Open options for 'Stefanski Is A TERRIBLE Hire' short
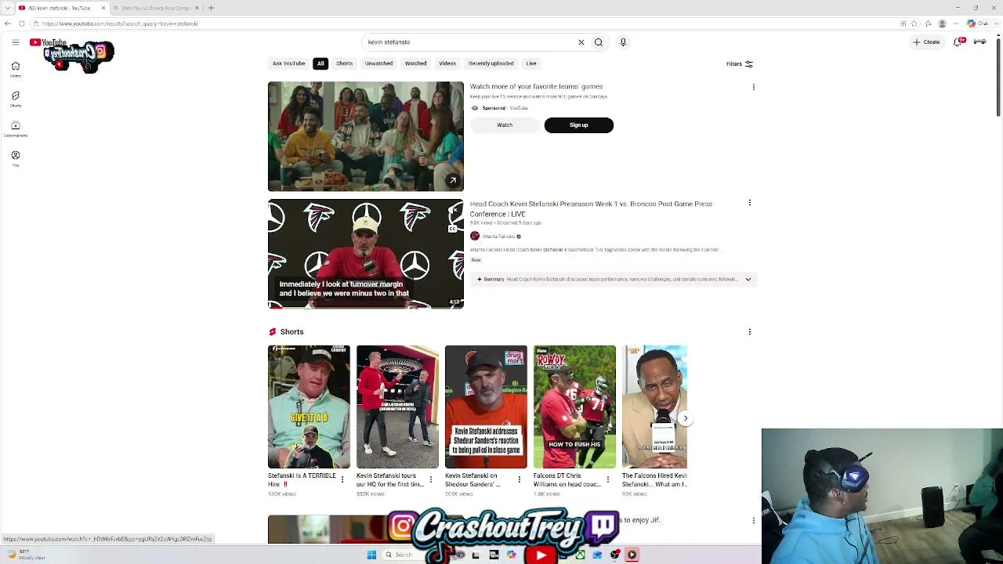This screenshot has height=564, width=1003. [x=342, y=479]
